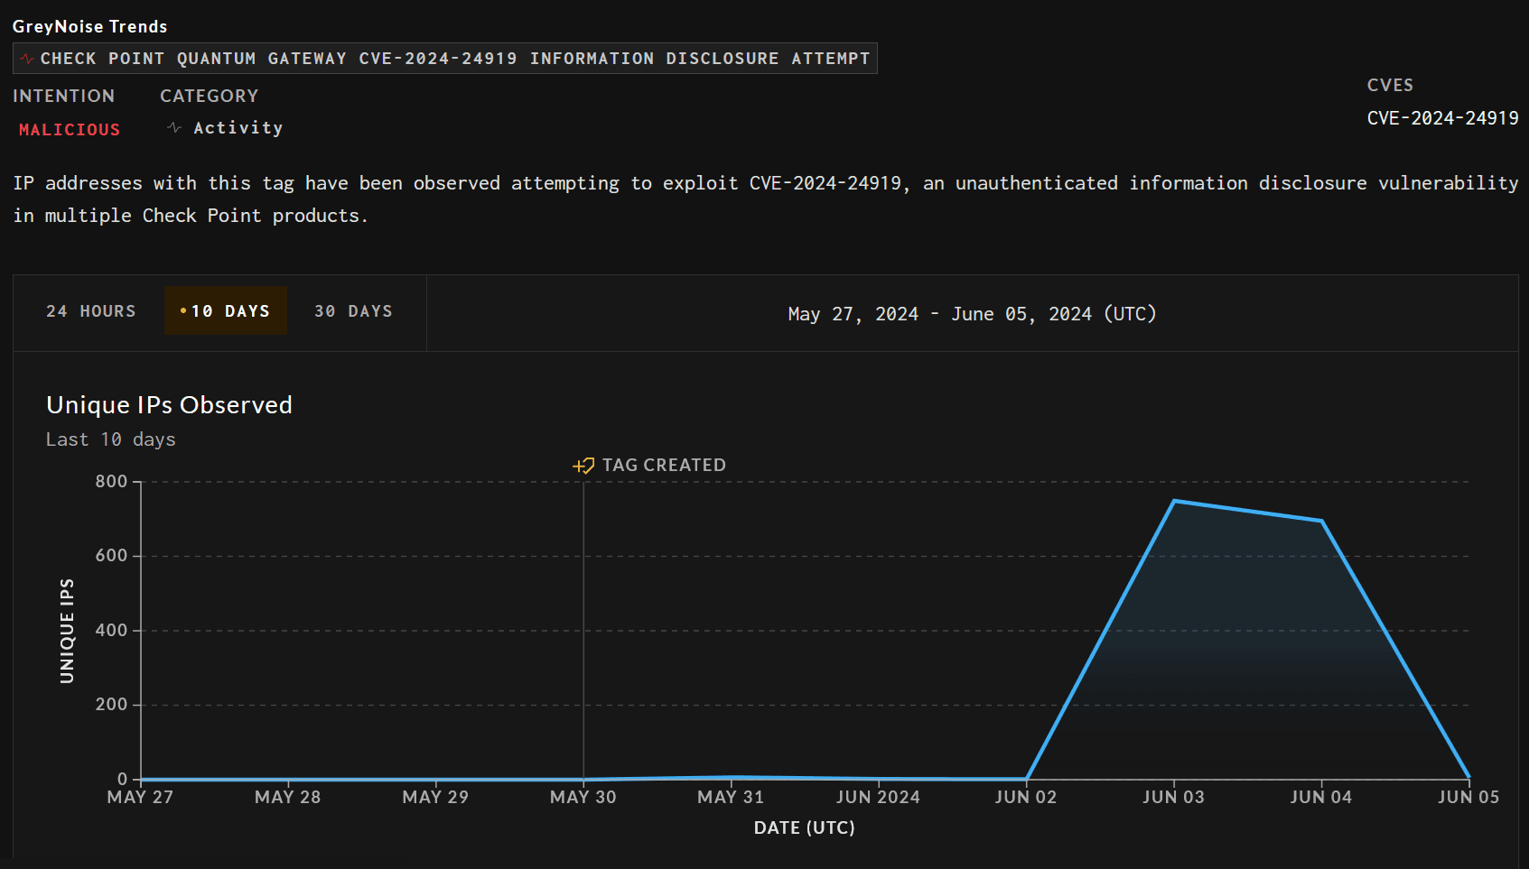
Task: Click the Tag Created vertical marker line
Action: coord(583,632)
